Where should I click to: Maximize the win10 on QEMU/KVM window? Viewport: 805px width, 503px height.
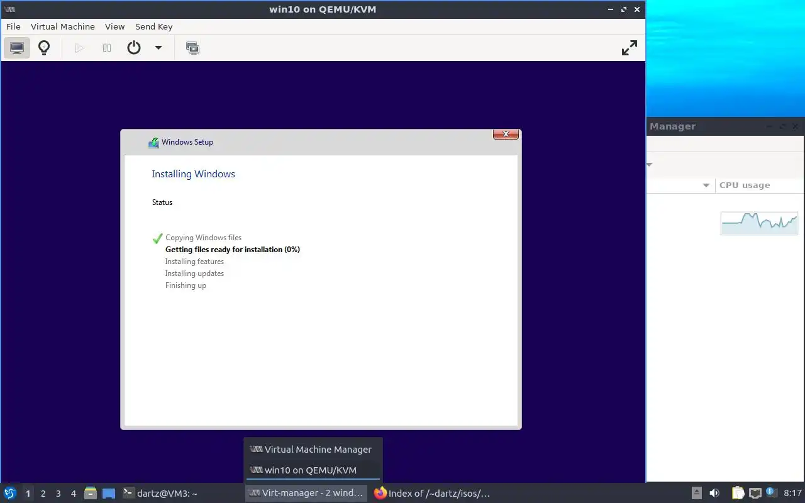tap(624, 9)
